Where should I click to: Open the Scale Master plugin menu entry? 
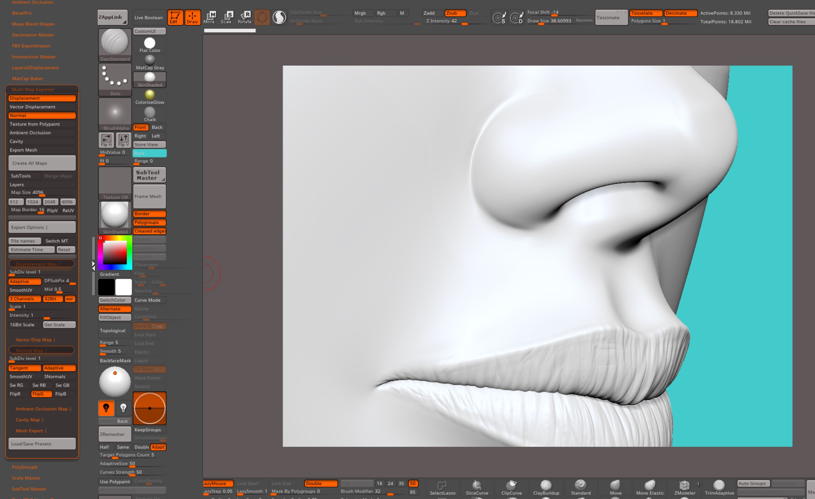click(26, 478)
